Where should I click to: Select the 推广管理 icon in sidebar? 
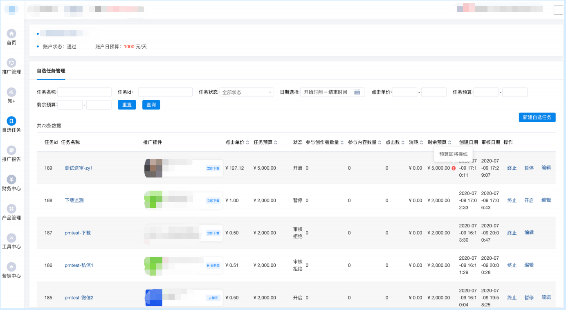tap(11, 62)
